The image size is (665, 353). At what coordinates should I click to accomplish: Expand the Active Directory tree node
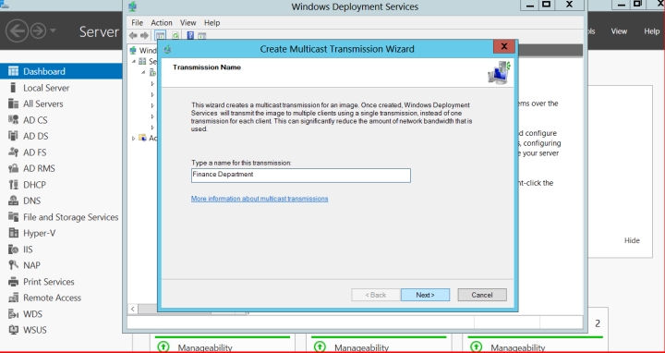[133, 138]
